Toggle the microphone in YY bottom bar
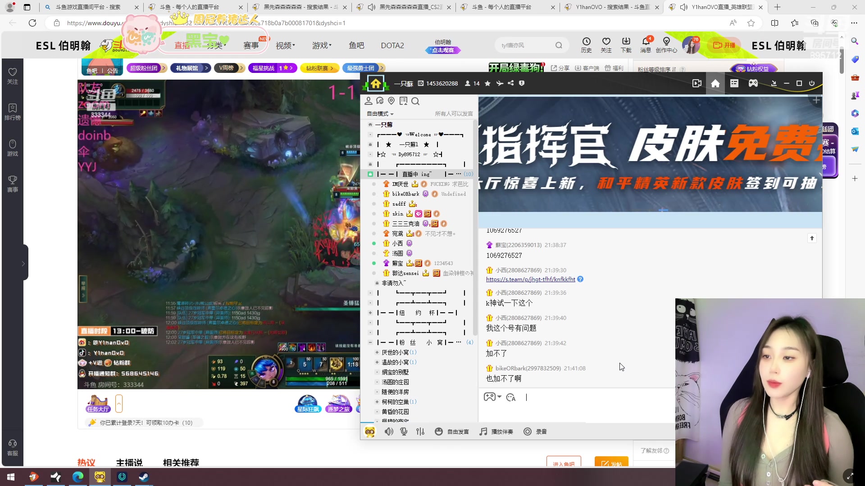 pos(404,432)
